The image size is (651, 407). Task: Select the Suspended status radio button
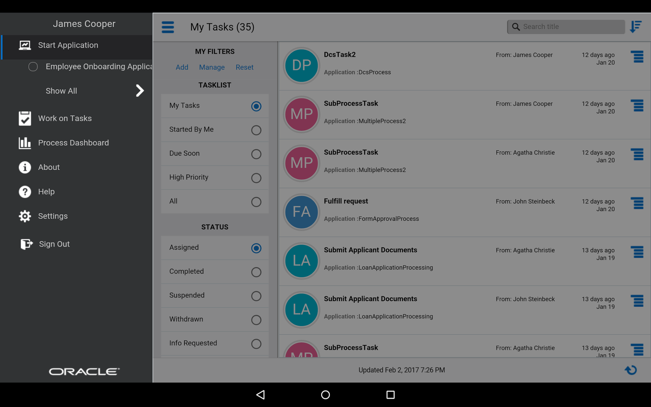[256, 296]
